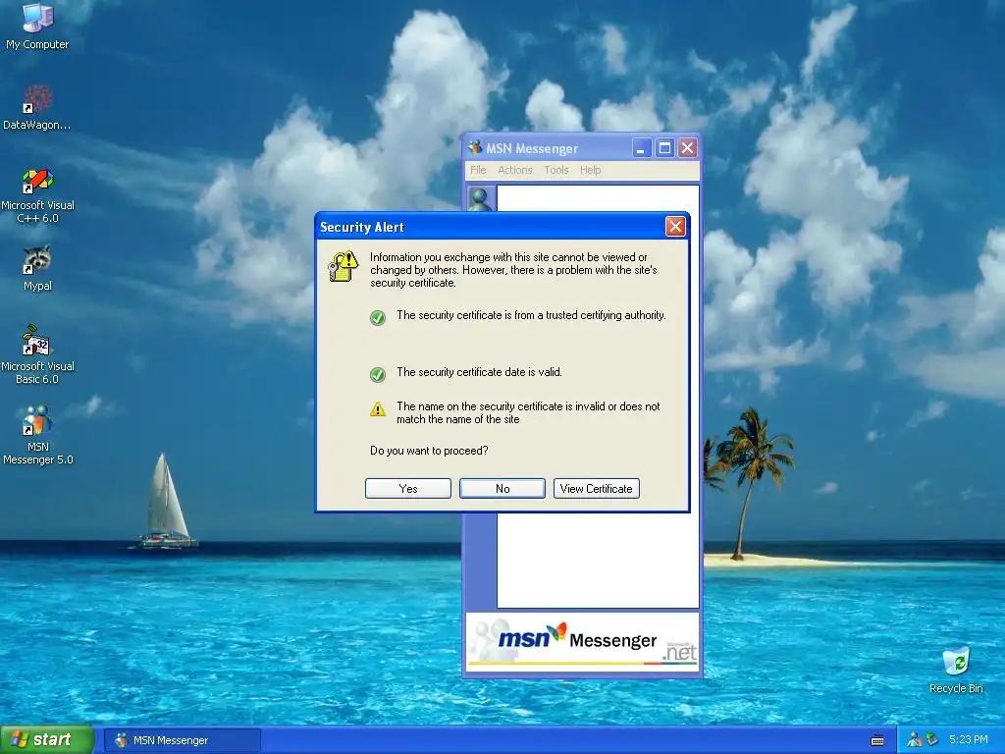Viewport: 1005px width, 754px height.
Task: Select the Recycle Bin icon
Action: coord(956,670)
